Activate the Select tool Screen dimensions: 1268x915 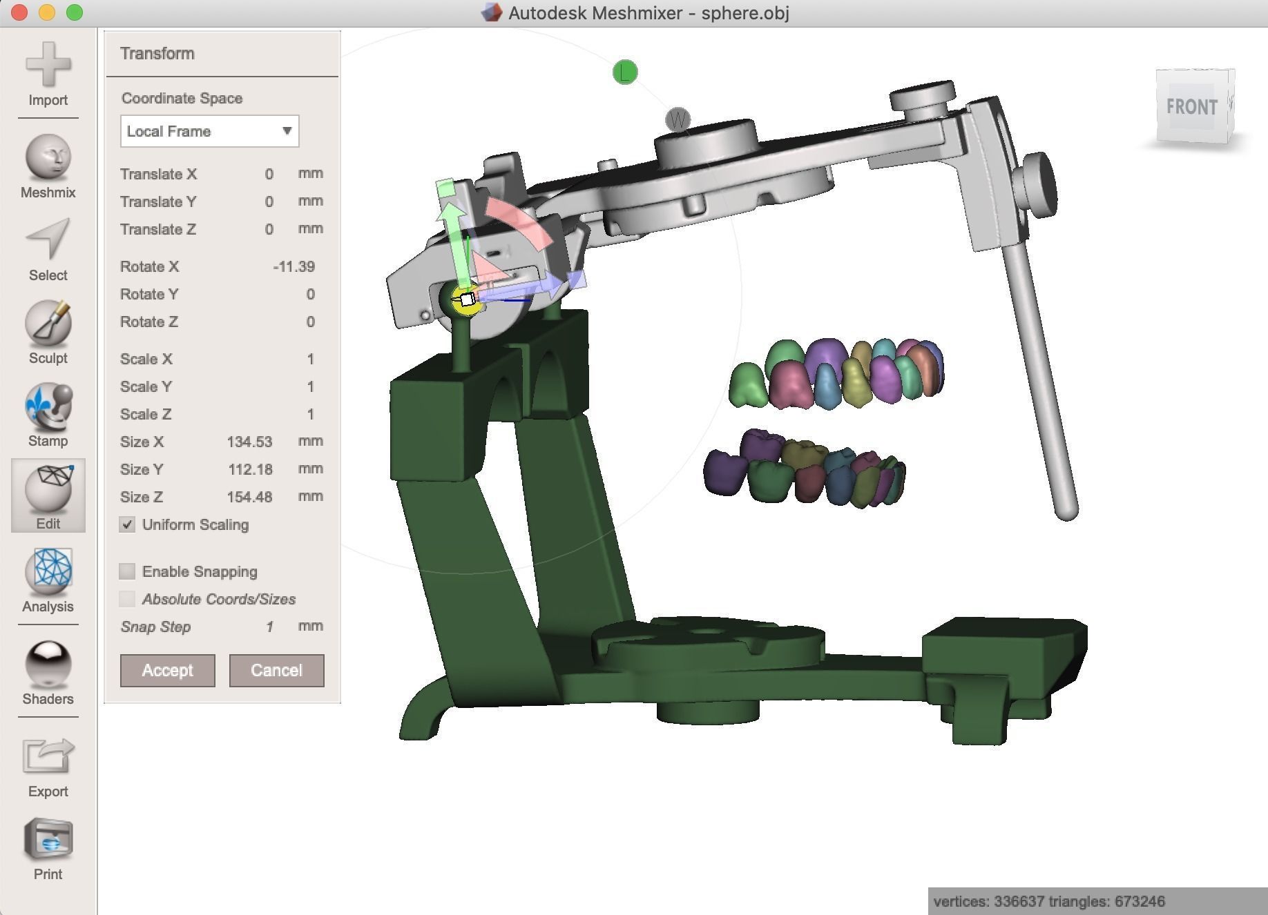(48, 249)
